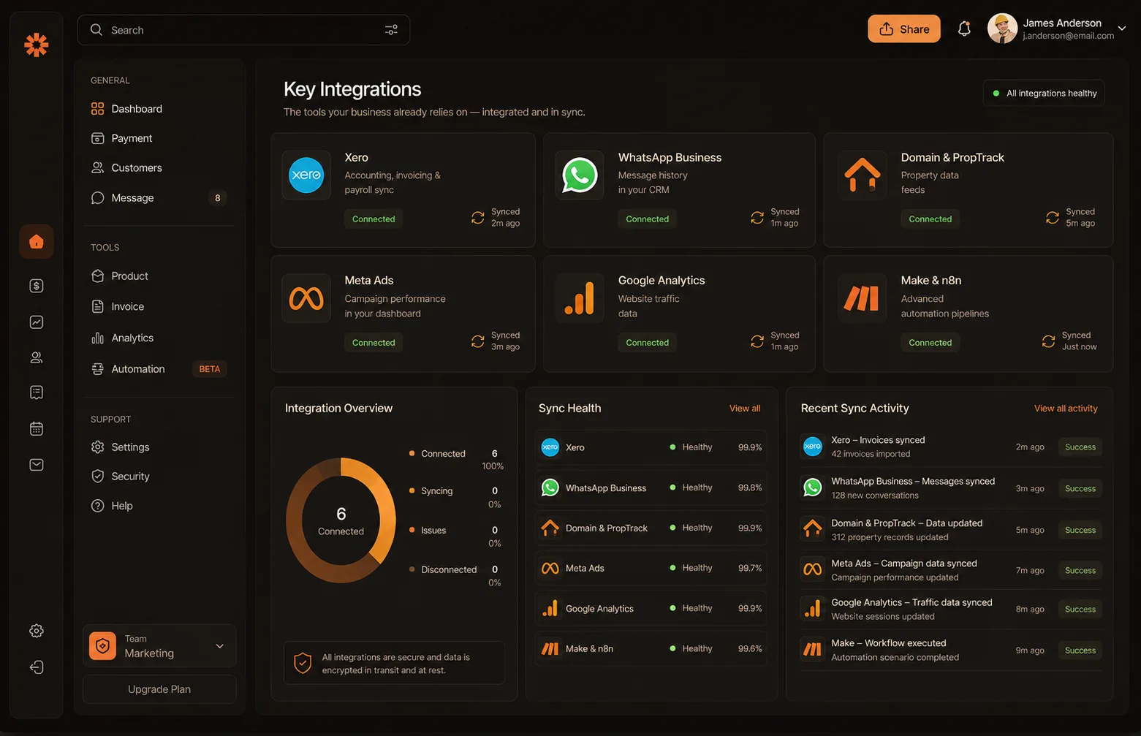Click the Make & n8n card logo

[862, 298]
